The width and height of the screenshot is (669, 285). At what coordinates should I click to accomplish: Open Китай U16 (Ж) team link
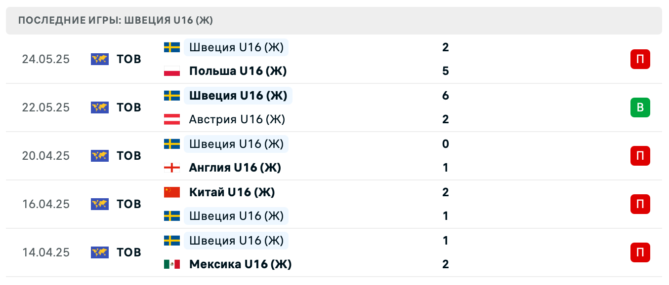click(x=232, y=192)
